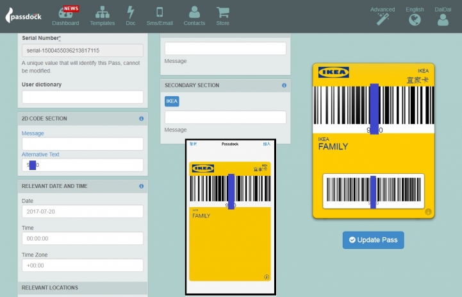Click the Alternative Text link
This screenshot has width=462, height=297.
tap(40, 154)
